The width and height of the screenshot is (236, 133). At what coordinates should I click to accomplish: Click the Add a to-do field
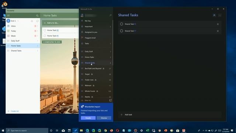pos(60,23)
